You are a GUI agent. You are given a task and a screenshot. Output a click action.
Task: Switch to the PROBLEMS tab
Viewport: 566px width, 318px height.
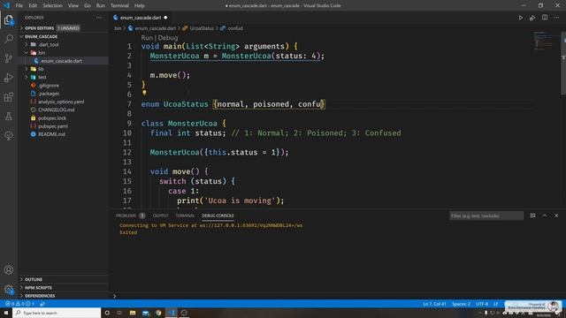[x=126, y=216]
